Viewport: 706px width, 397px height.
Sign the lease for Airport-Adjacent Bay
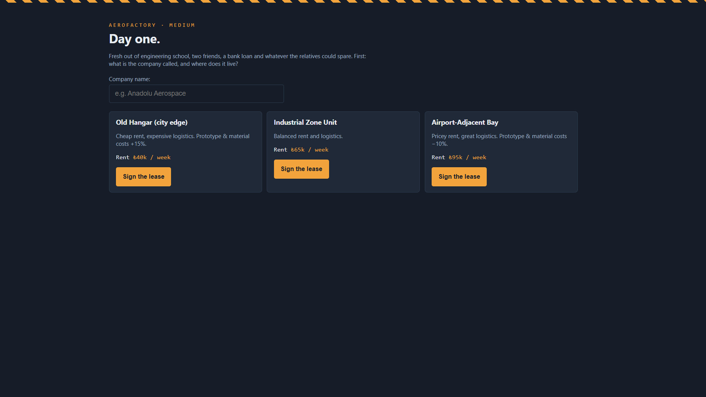pyautogui.click(x=459, y=177)
